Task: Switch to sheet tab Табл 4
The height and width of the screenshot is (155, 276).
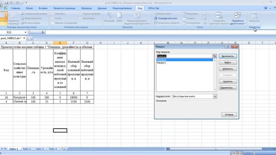Action: coord(53,149)
